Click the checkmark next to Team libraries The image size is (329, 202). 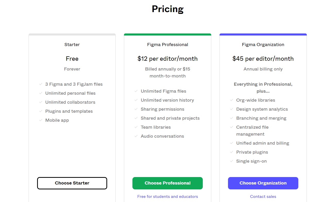pyautogui.click(x=136, y=127)
